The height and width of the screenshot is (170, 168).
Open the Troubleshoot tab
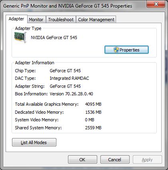coord(61,20)
